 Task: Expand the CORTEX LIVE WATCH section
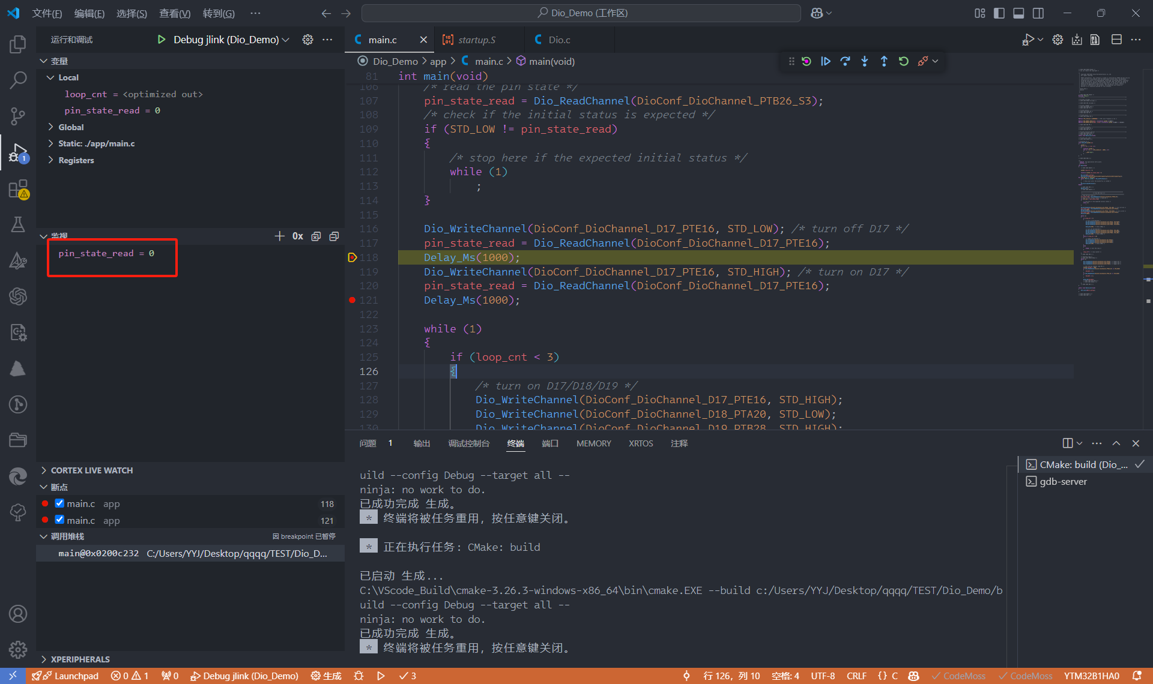tap(92, 470)
